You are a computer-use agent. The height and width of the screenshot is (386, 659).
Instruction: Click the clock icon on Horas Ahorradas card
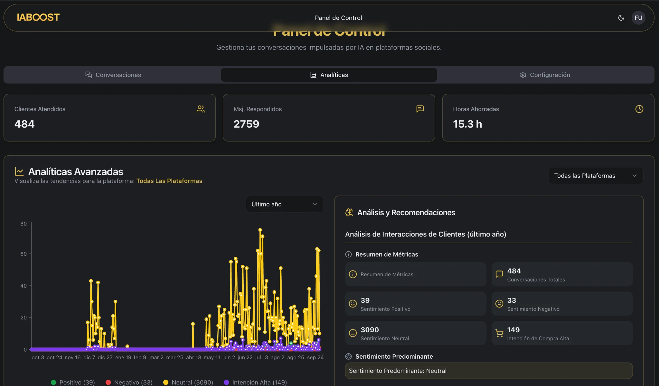[639, 109]
